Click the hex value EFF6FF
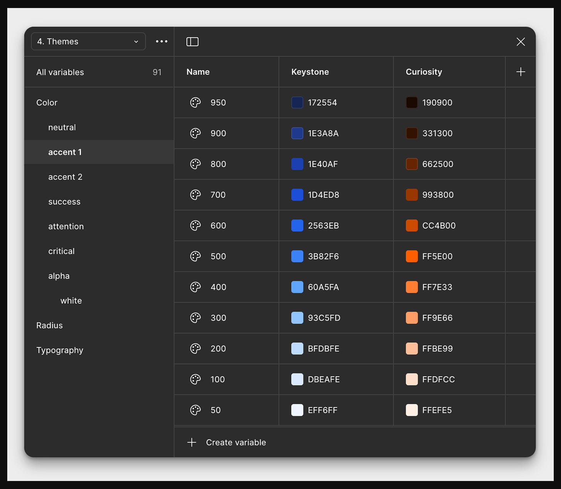561x489 pixels. (x=322, y=411)
